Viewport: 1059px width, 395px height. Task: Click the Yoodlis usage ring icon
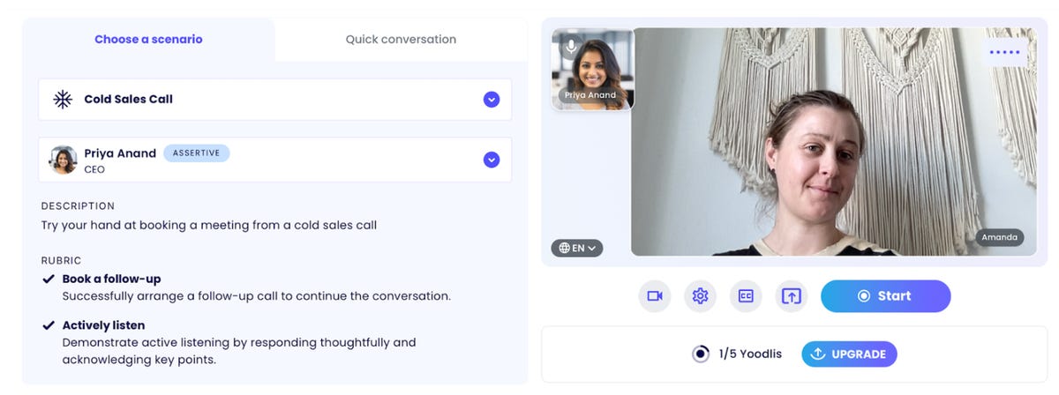[701, 354]
